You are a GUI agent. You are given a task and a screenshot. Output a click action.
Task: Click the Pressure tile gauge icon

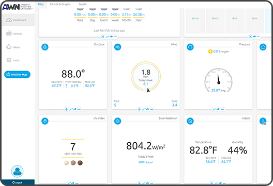190,47
